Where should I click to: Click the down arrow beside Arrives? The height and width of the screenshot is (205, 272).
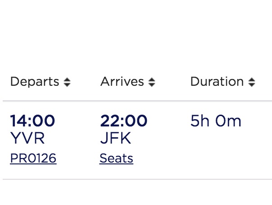pyautogui.click(x=152, y=85)
